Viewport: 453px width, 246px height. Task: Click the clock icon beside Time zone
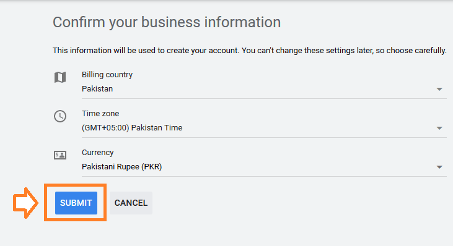click(x=60, y=116)
